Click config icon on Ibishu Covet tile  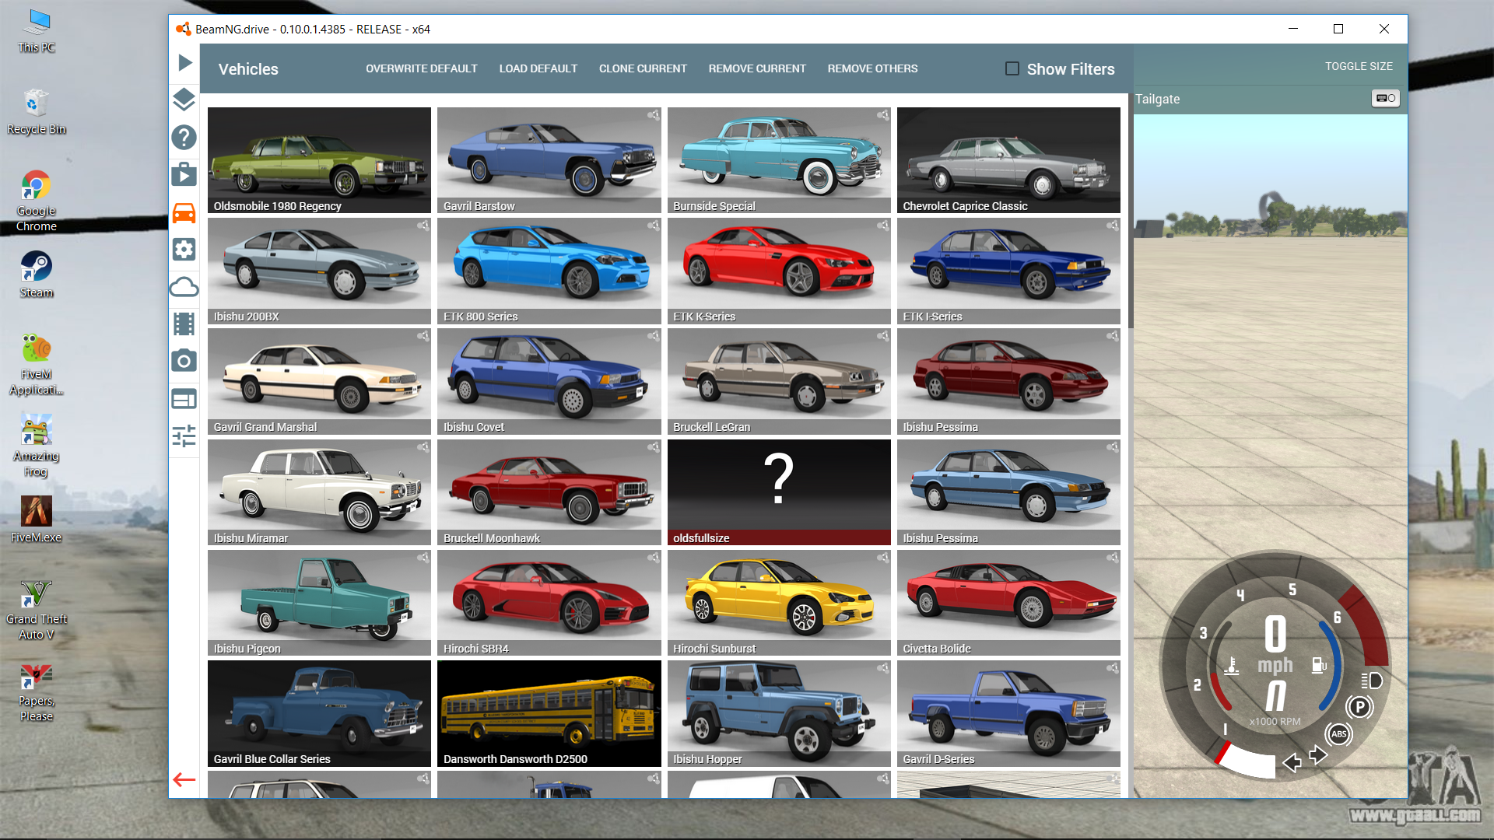654,336
